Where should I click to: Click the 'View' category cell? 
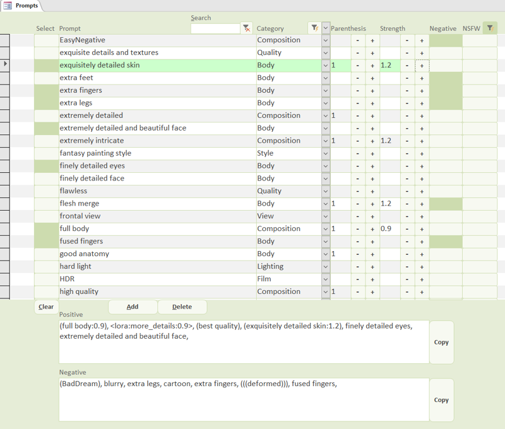289,216
